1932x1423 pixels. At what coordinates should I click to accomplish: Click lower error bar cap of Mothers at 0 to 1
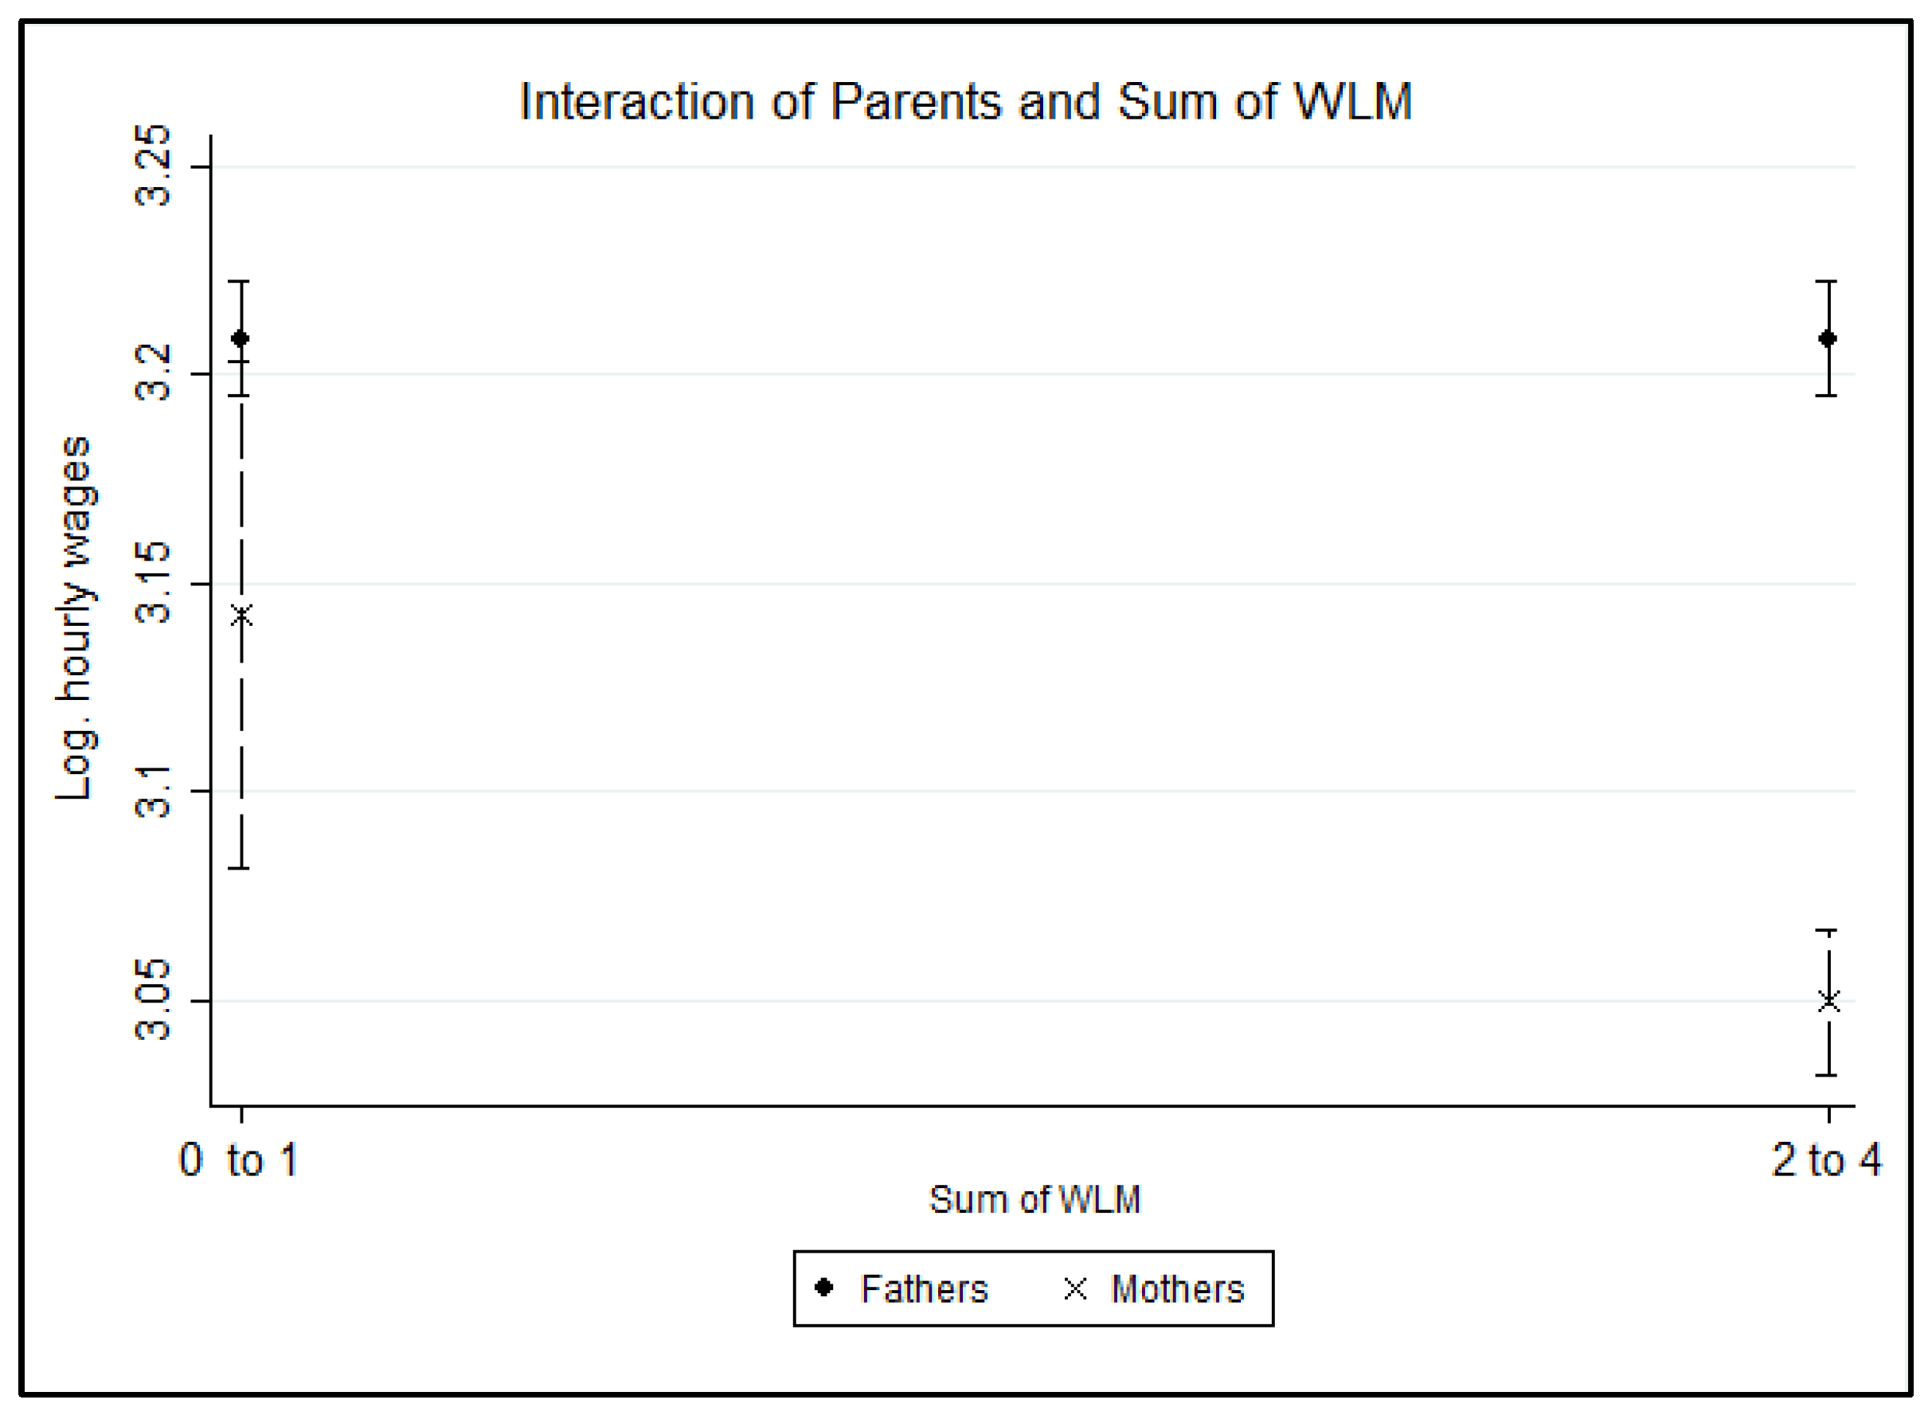click(241, 867)
